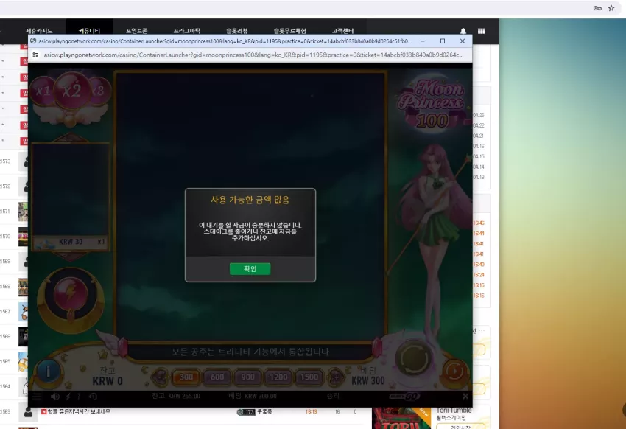626x429 pixels.
Task: Open the password key icon in browser bar
Action: 597,8
